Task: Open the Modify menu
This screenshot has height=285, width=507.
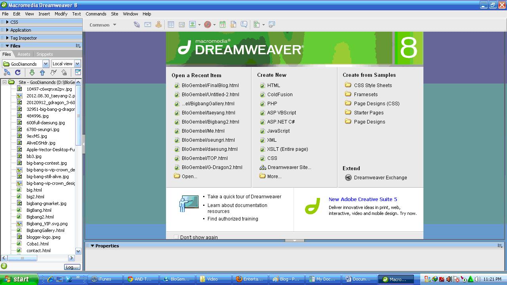Action: 61,14
